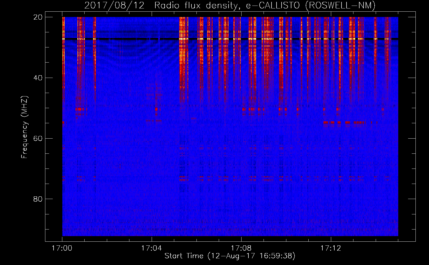Click the '40' frequency tick label
The width and height of the screenshot is (429, 265).
click(x=38, y=78)
